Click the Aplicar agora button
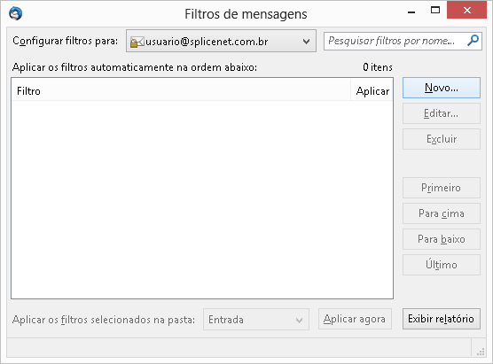 click(355, 319)
